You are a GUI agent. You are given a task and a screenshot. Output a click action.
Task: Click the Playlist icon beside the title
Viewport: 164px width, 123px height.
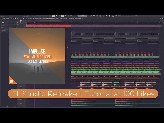[26, 18]
